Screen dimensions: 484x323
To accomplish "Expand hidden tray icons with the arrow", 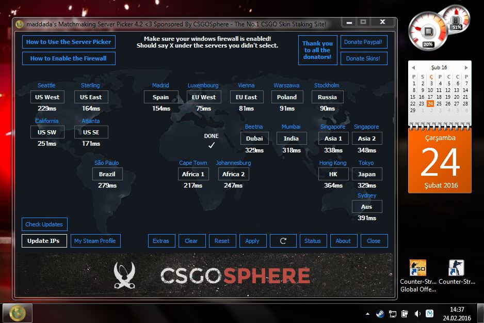I will (x=367, y=313).
